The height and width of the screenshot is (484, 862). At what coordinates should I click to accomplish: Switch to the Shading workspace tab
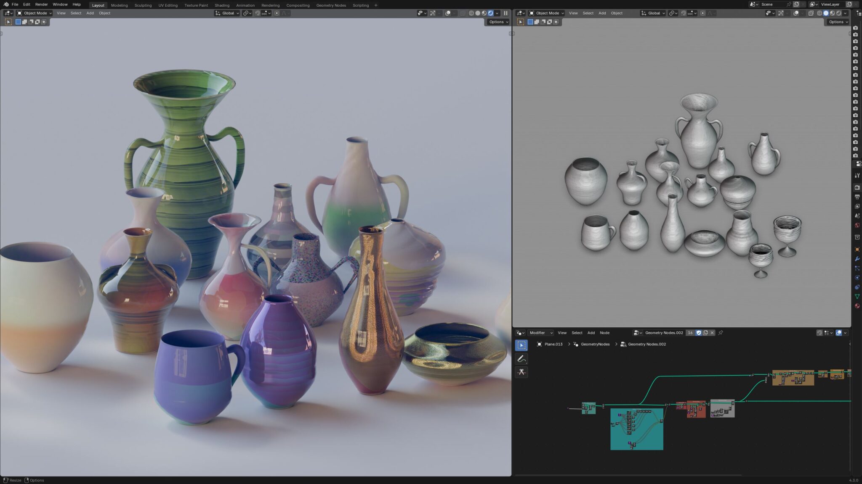pos(222,5)
